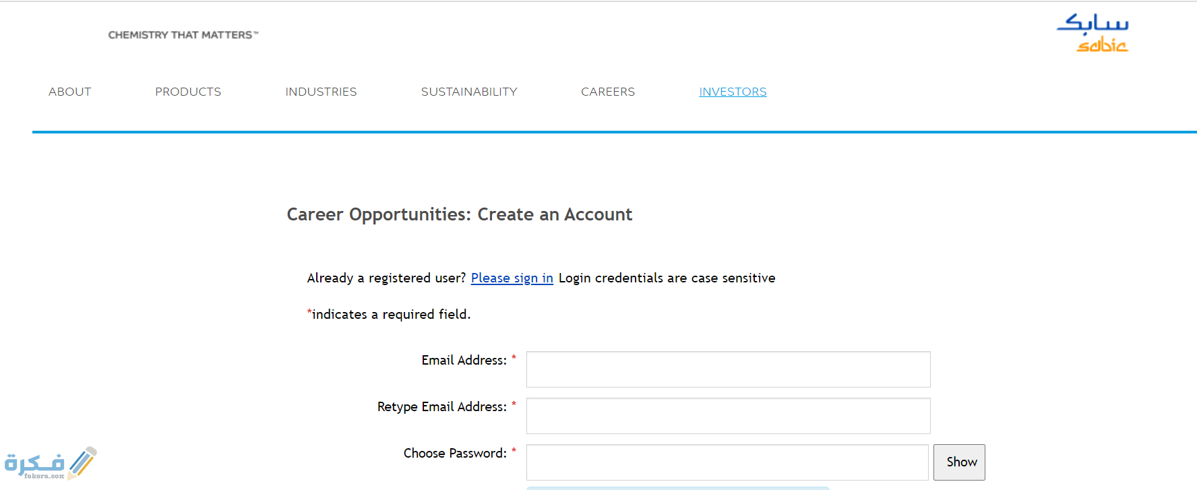Screen dimensions: 1197x490
Task: Show the password with Show button
Action: tap(959, 462)
